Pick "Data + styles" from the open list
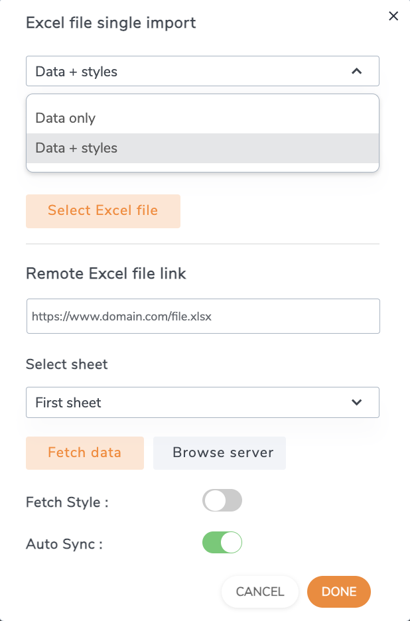The height and width of the screenshot is (621, 410). click(x=76, y=148)
